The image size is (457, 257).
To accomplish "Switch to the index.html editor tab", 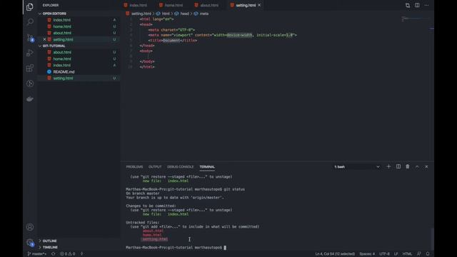I will click(135, 5).
